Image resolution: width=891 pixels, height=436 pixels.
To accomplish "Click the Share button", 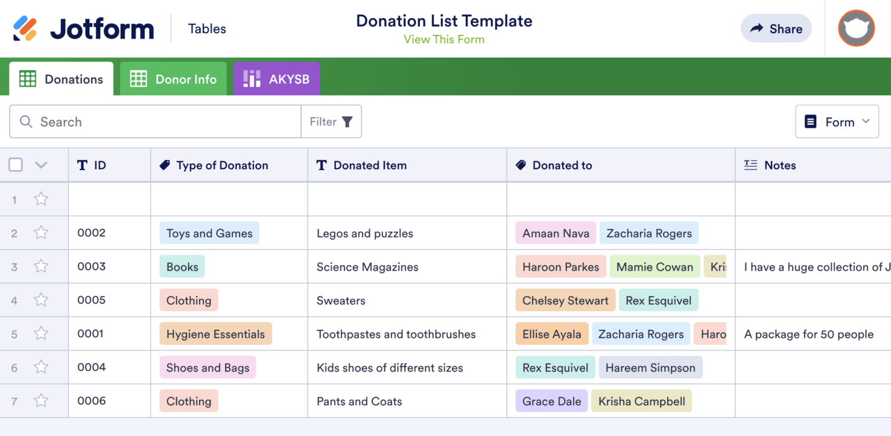I will 776,28.
